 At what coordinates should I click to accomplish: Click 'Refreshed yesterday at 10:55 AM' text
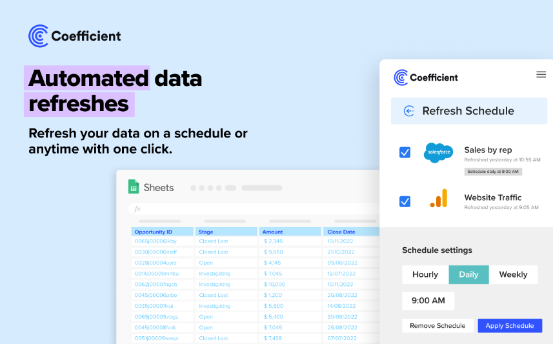point(502,160)
